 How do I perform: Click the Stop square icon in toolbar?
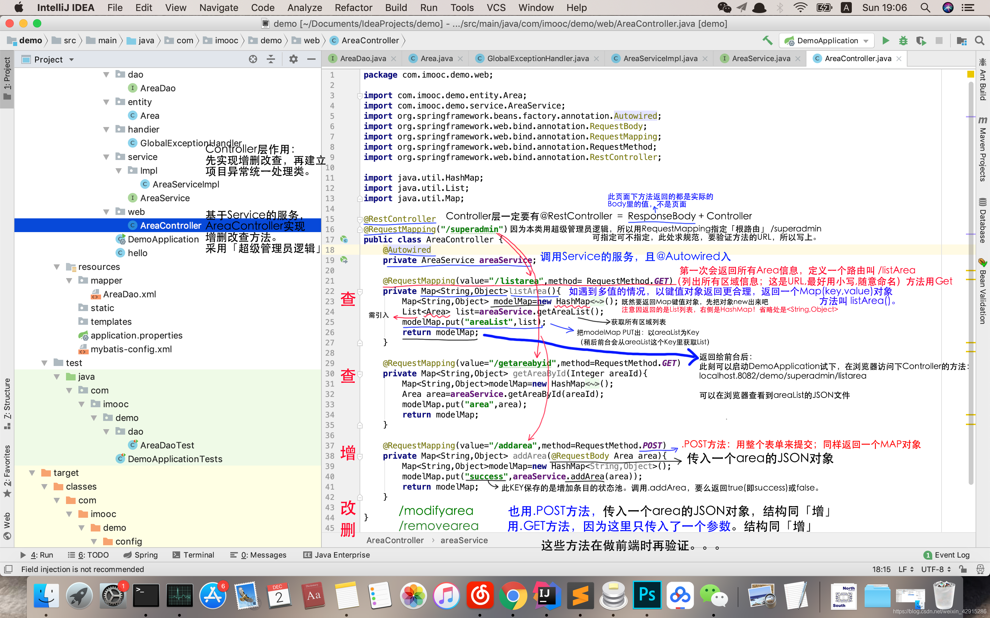939,41
